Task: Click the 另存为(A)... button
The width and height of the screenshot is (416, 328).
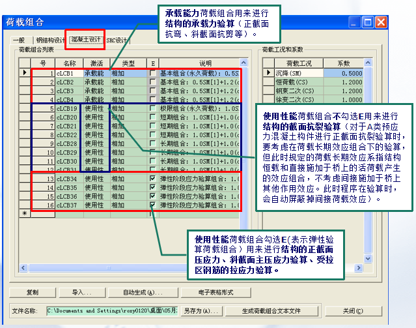Action: coord(201,311)
